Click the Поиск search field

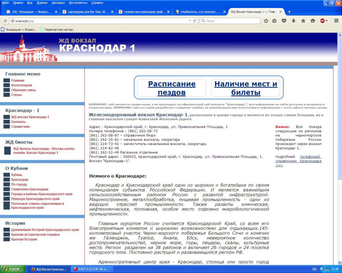230,21
